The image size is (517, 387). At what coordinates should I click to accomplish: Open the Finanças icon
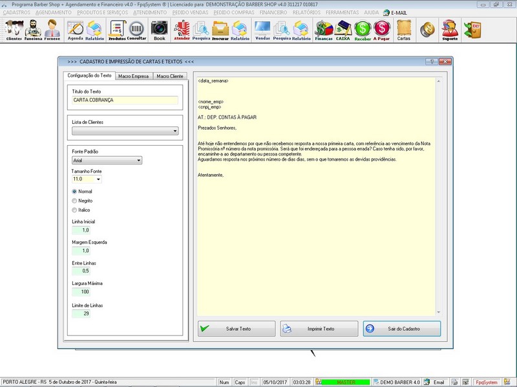pyautogui.click(x=324, y=30)
